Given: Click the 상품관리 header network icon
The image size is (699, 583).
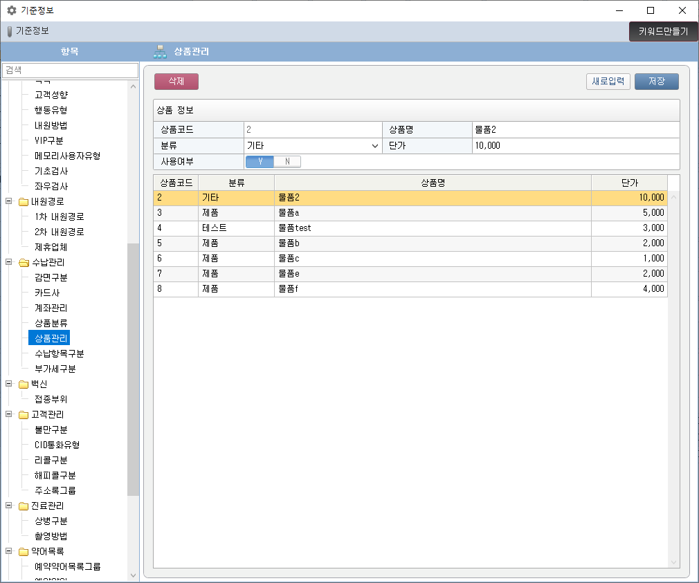Looking at the screenshot, I should (160, 52).
